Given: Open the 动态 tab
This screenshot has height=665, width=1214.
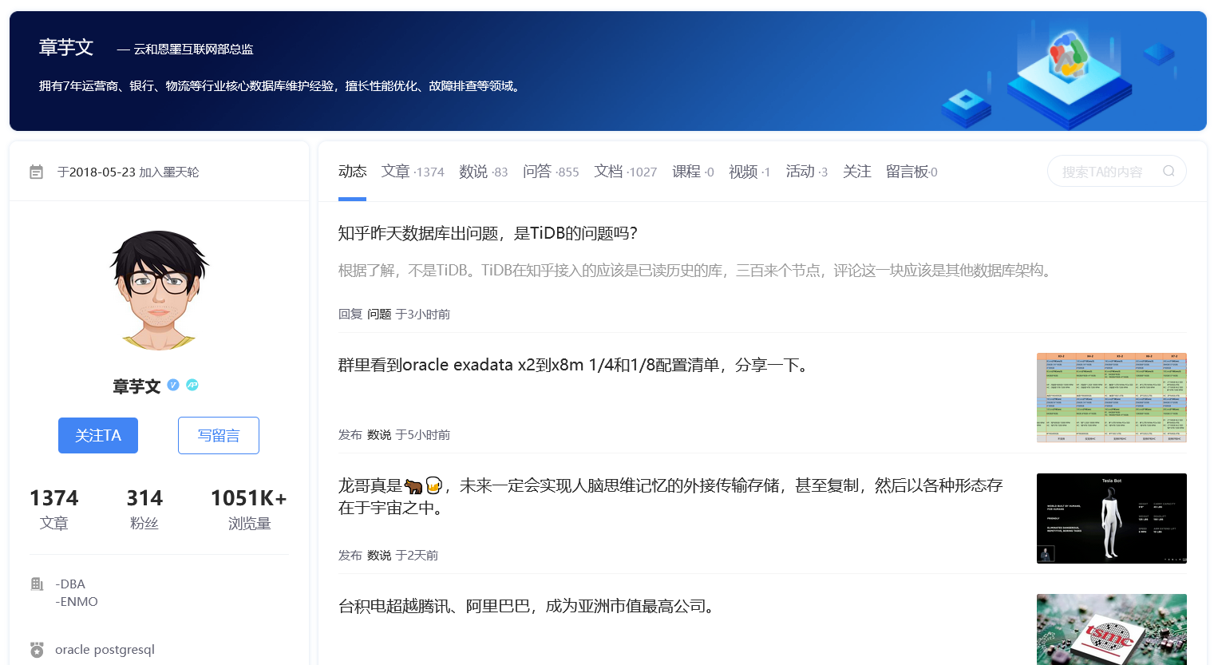Looking at the screenshot, I should click(x=352, y=171).
